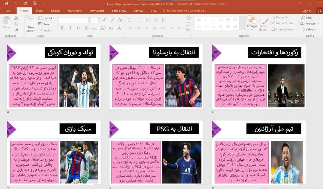323x189 pixels.
Task: Click the Replace icon in Editing group
Action: coord(303,24)
